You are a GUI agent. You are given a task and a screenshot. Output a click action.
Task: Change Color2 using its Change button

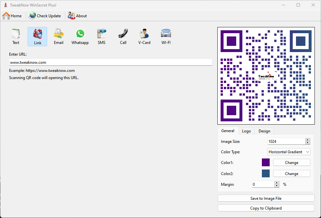[291, 174]
